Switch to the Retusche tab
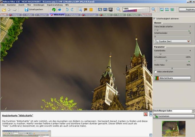The width and height of the screenshot is (195, 137). pyautogui.click(x=133, y=15)
